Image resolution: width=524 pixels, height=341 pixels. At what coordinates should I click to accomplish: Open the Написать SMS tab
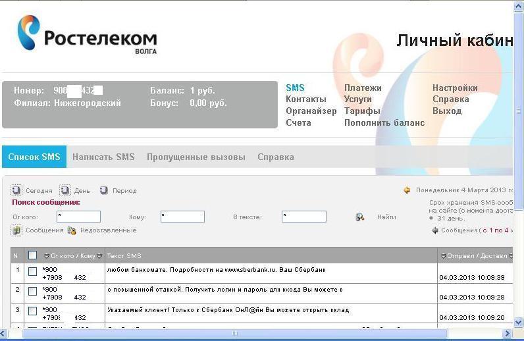tap(103, 157)
